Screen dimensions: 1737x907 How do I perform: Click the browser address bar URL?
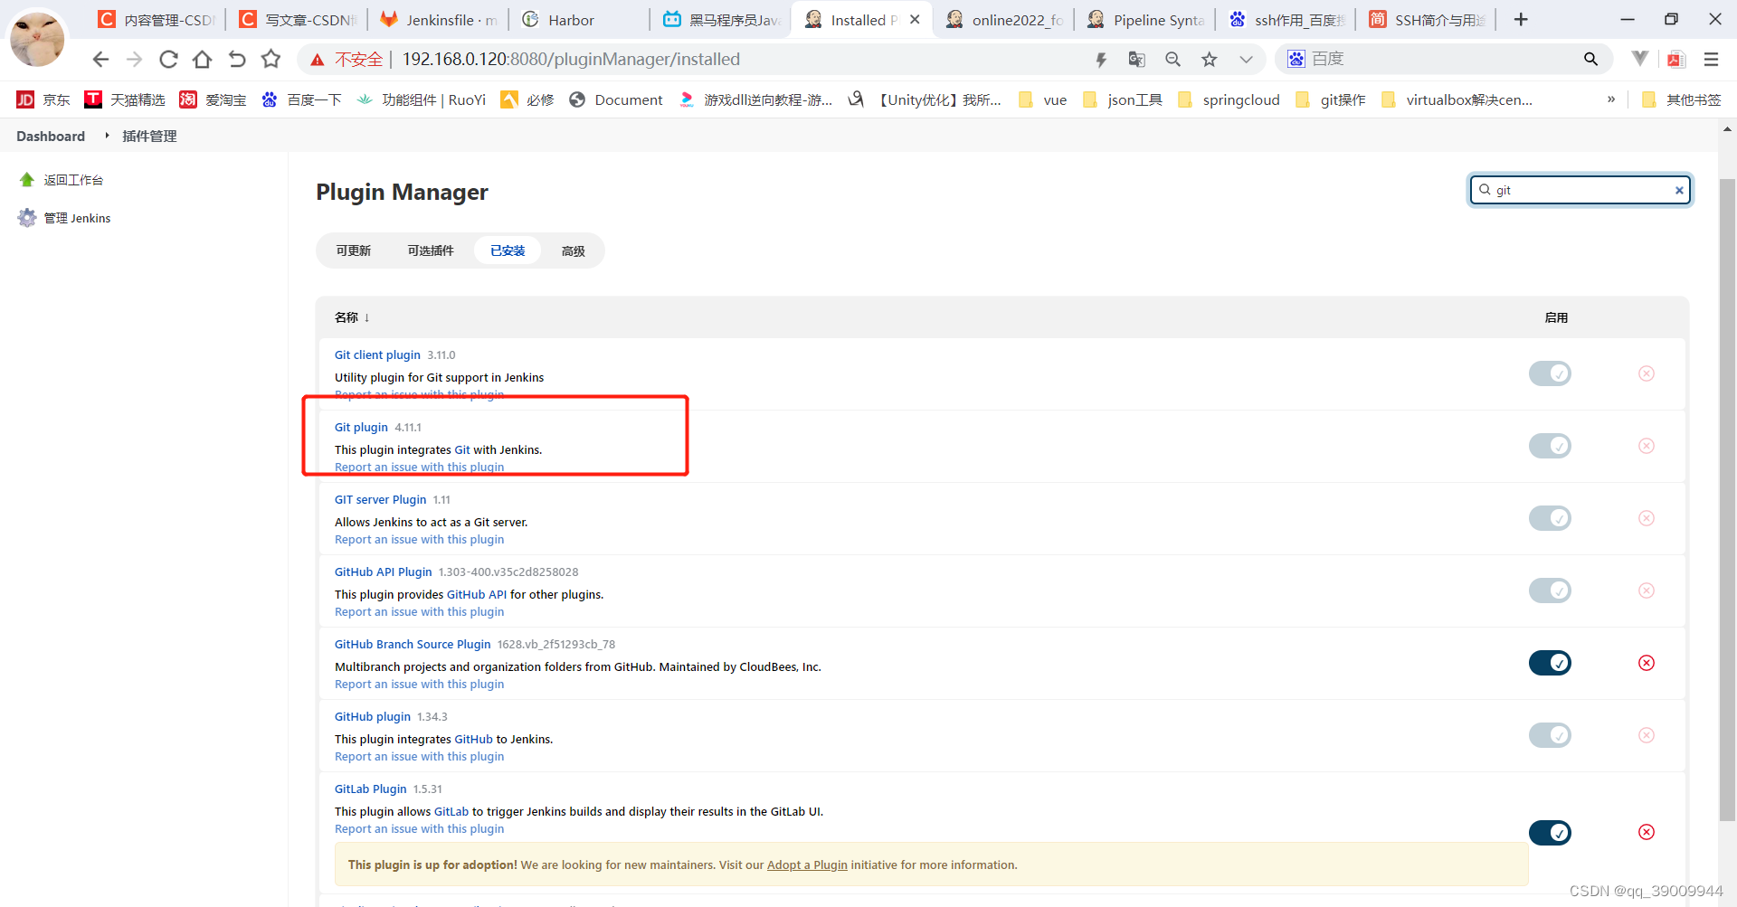[x=571, y=60]
